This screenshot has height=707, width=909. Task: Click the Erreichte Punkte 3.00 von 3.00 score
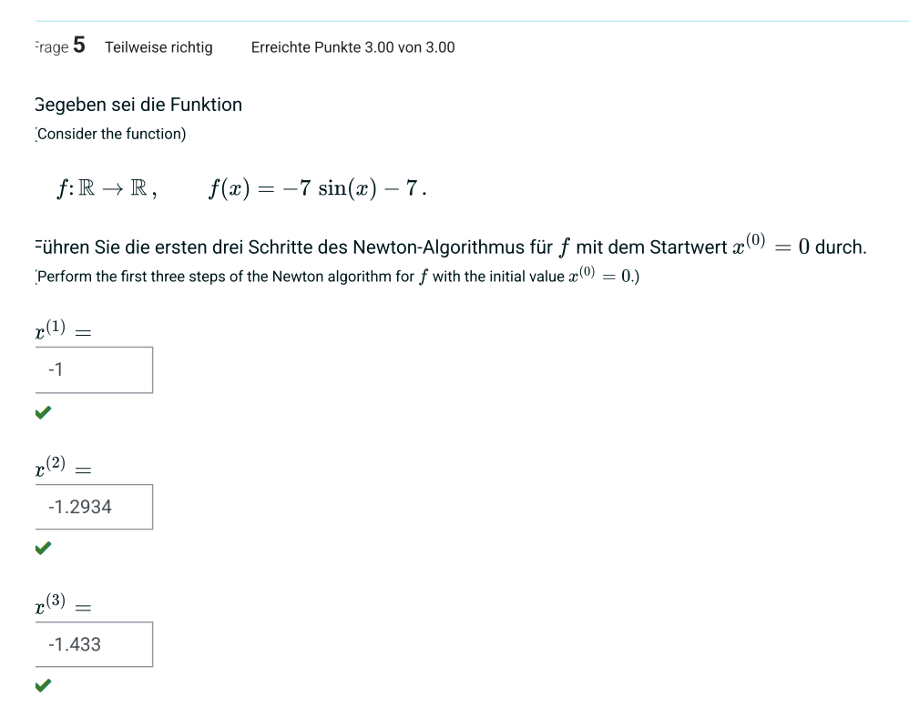click(352, 47)
